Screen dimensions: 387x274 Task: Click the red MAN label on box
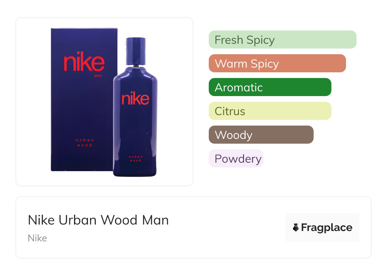98,76
